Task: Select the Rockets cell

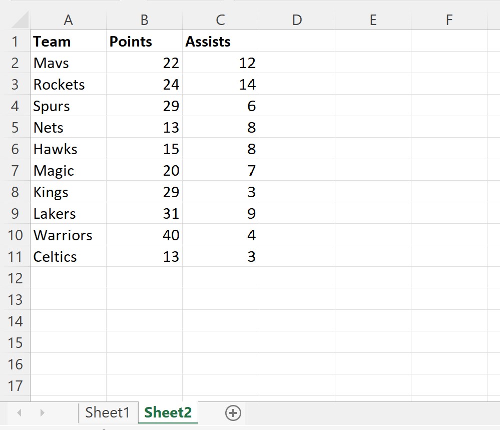Action: click(x=68, y=84)
